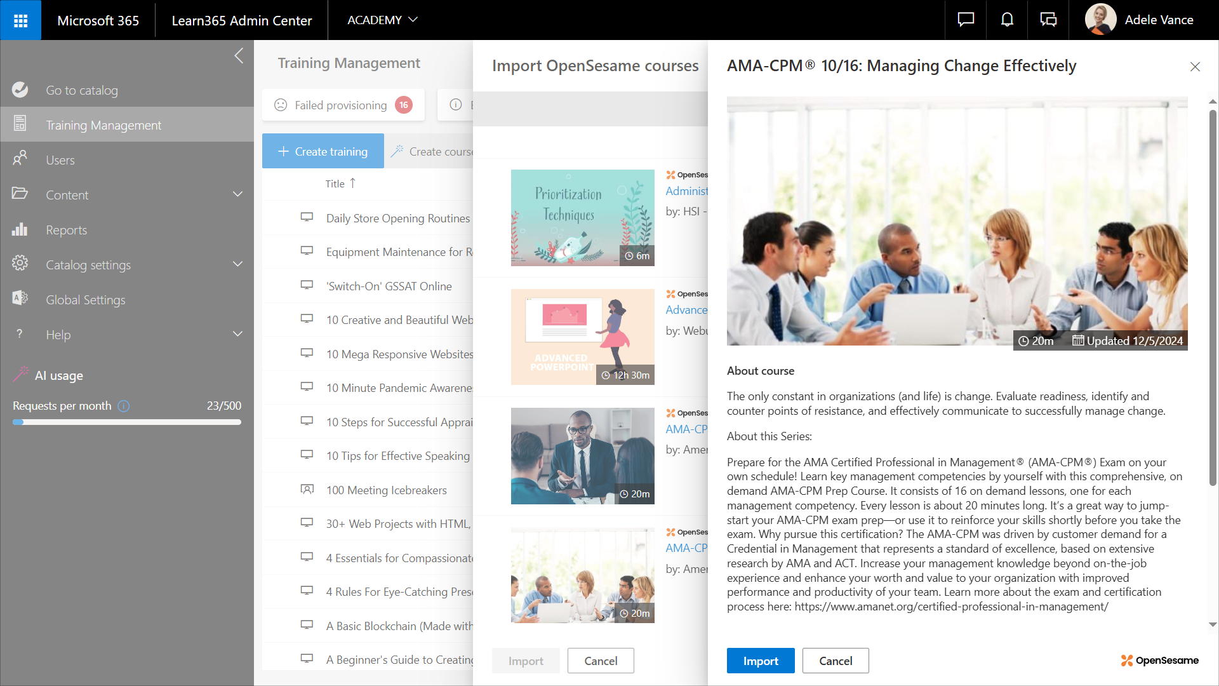Click the blue Import button in details panel
Viewport: 1219px width, 686px height.
coord(761,661)
